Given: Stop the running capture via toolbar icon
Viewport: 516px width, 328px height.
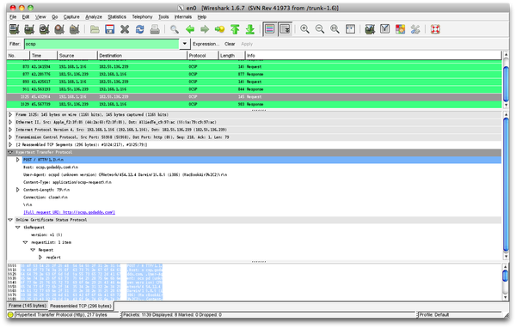Looking at the screenshot, I should [x=59, y=29].
